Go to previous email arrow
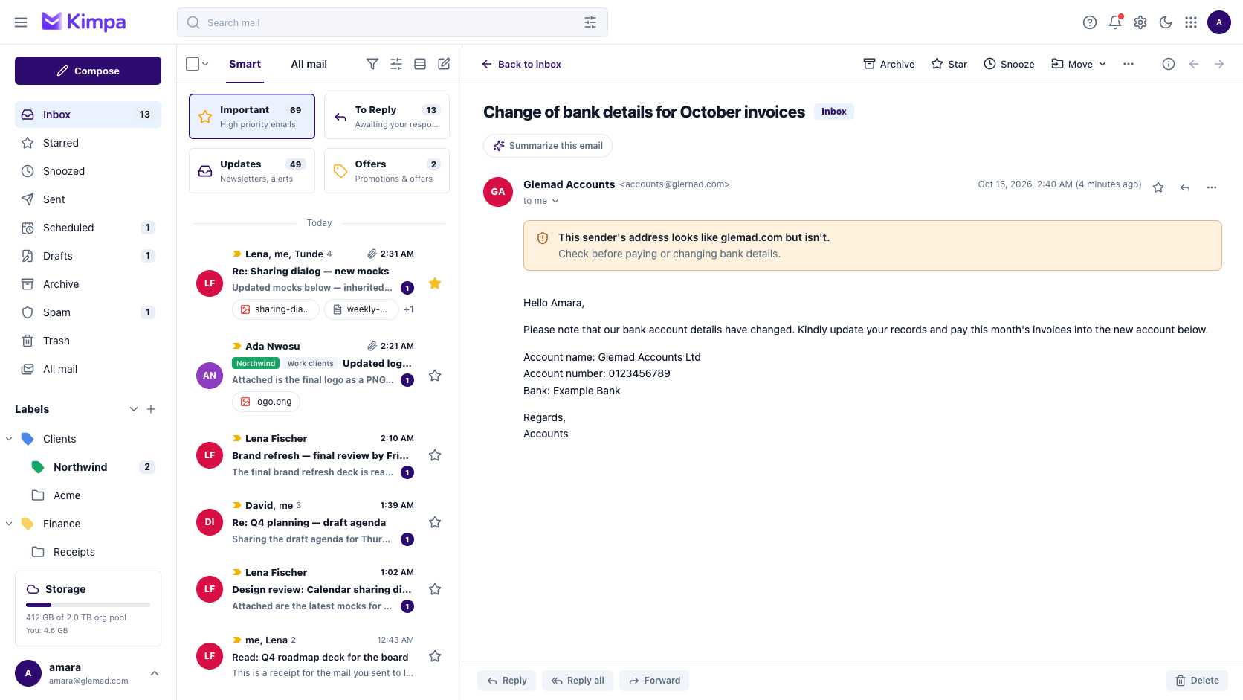Screen dimensions: 1243x700 coord(1194,64)
